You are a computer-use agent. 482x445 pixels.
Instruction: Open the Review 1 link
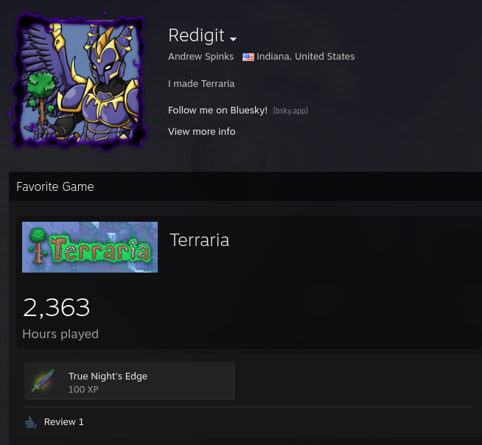coord(63,422)
